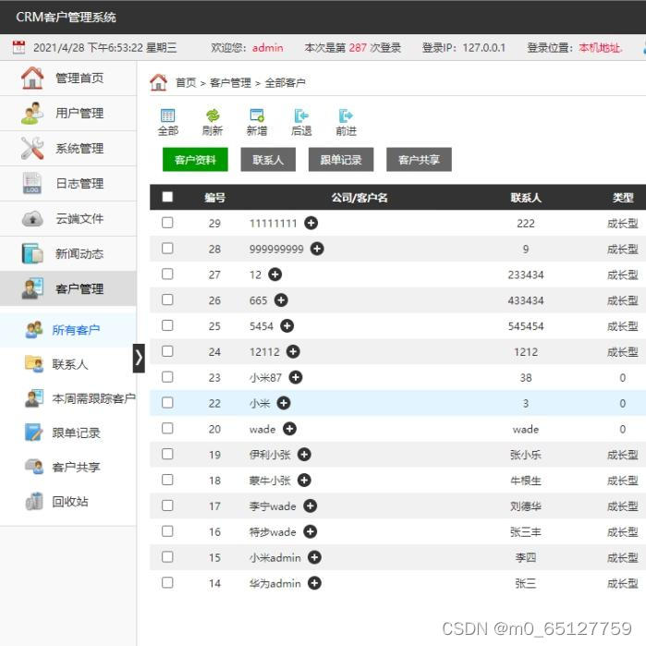The width and height of the screenshot is (646, 646).
Task: Collapse the sidebar with the arrow handle
Action: (x=139, y=358)
